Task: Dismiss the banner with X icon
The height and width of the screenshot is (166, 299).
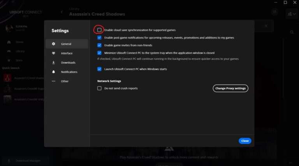Action: [266, 26]
